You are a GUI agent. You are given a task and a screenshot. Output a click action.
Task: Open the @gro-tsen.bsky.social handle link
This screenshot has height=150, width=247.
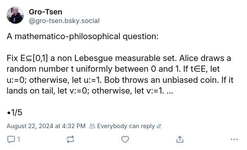coord(64,21)
